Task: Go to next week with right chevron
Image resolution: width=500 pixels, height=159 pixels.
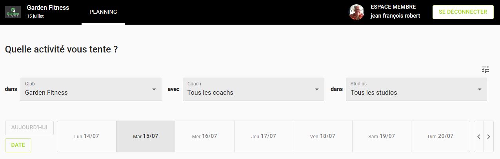Action: click(x=489, y=137)
